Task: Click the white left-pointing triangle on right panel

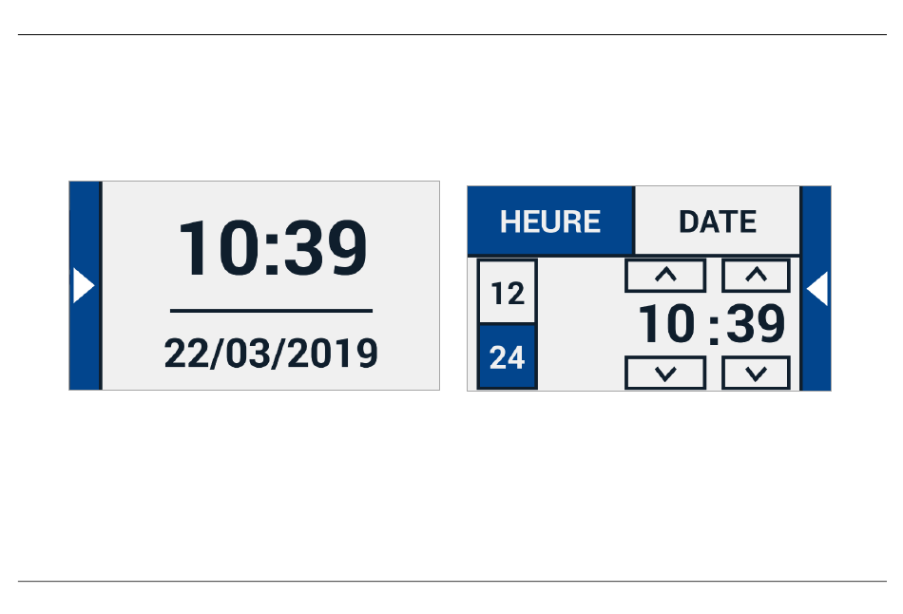Action: [817, 289]
